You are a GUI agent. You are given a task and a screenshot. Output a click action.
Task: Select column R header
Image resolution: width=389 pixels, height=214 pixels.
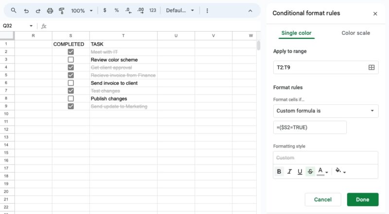coord(33,36)
